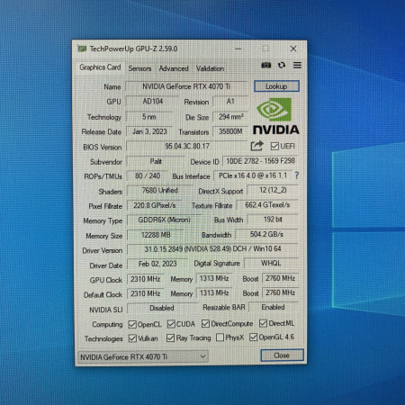Click the Driver Date field Feb 02, 2023
The width and height of the screenshot is (405, 405).
(157, 264)
